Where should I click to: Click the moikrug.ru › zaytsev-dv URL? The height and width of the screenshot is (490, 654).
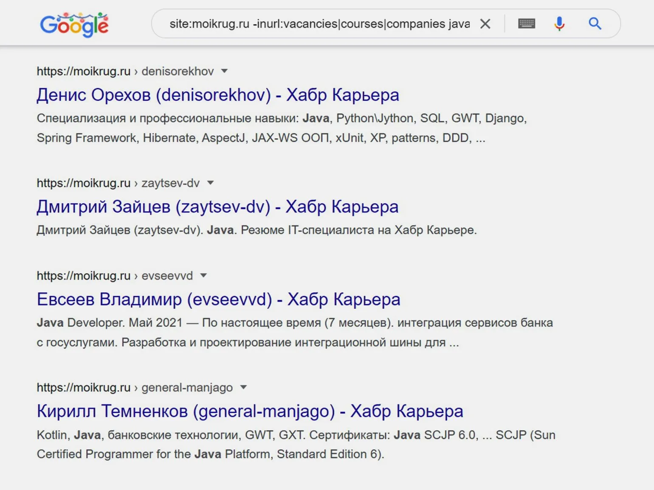pyautogui.click(x=118, y=183)
